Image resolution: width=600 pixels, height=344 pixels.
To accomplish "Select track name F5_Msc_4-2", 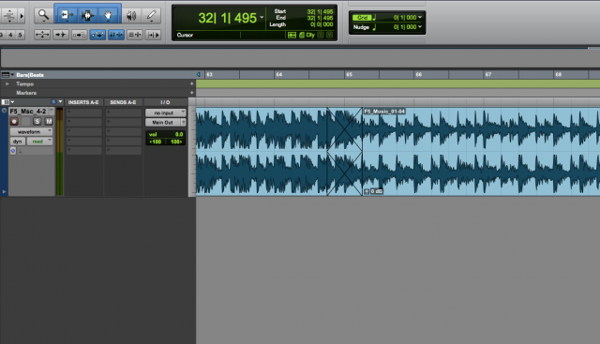I will pyautogui.click(x=27, y=112).
